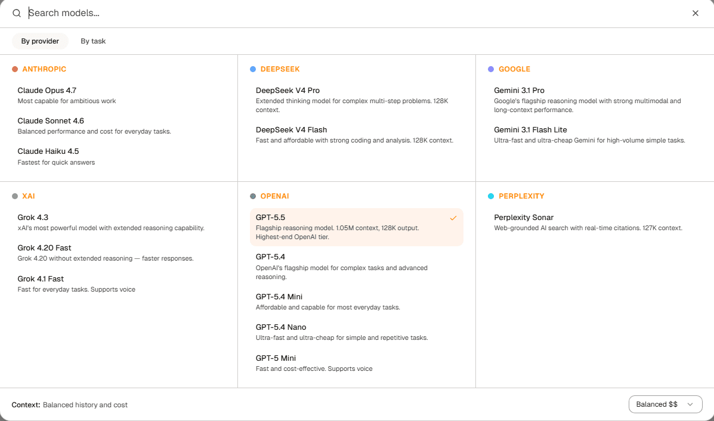
Task: Click the ANTHROPIC provider heading
Action: [44, 69]
